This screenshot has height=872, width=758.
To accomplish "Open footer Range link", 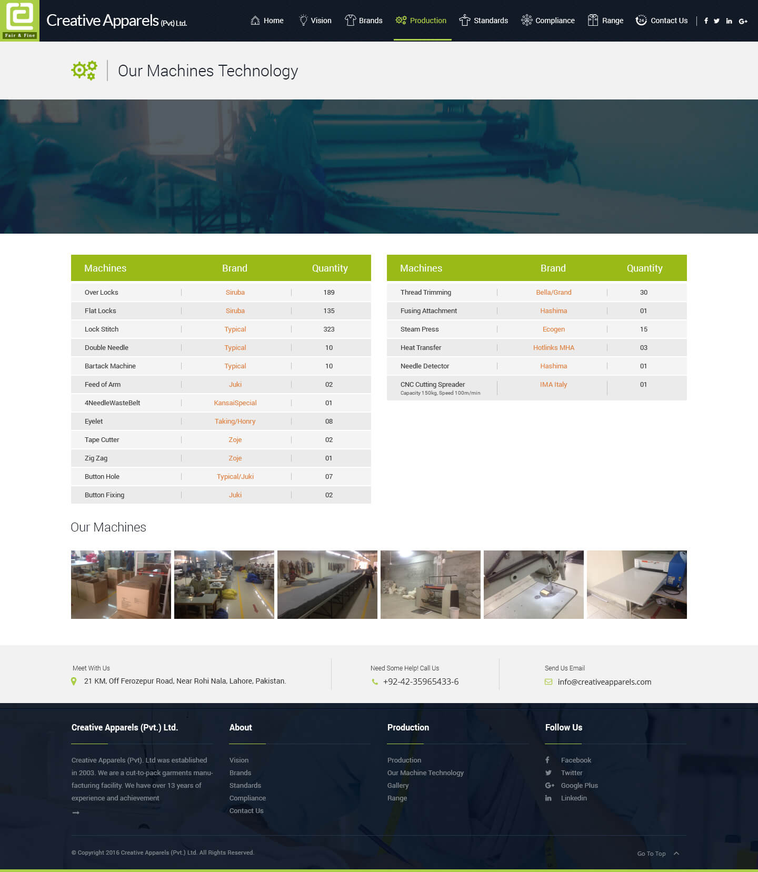I will pos(397,798).
